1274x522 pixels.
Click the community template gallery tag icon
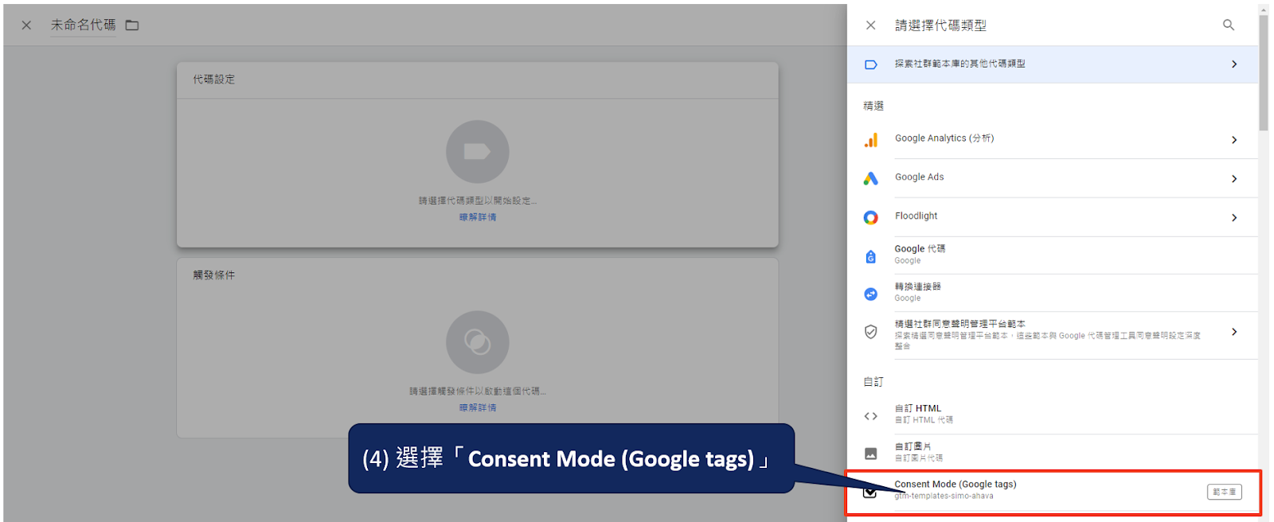(871, 64)
